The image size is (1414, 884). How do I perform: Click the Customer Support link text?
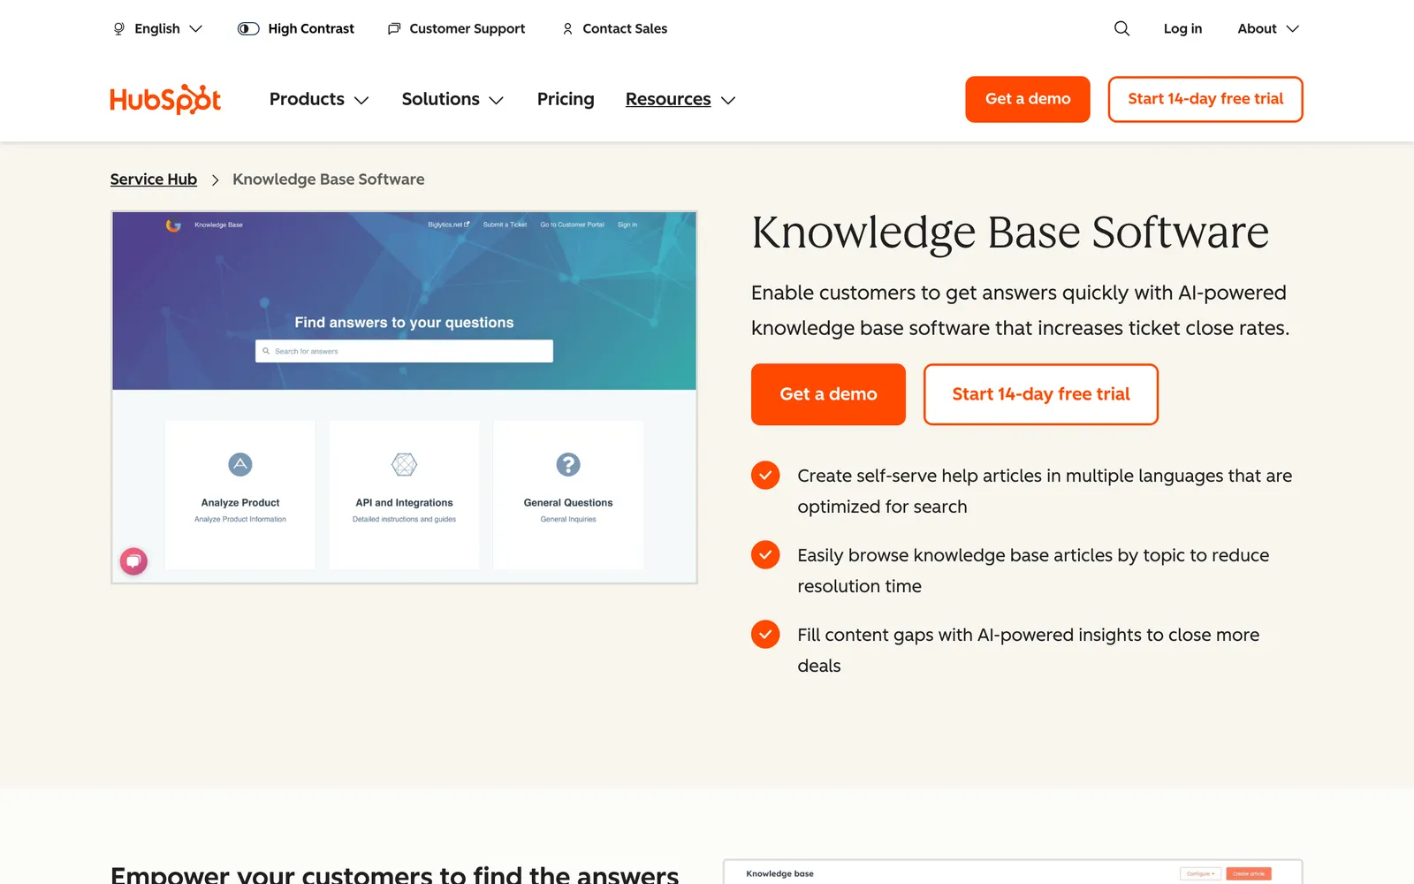click(467, 28)
